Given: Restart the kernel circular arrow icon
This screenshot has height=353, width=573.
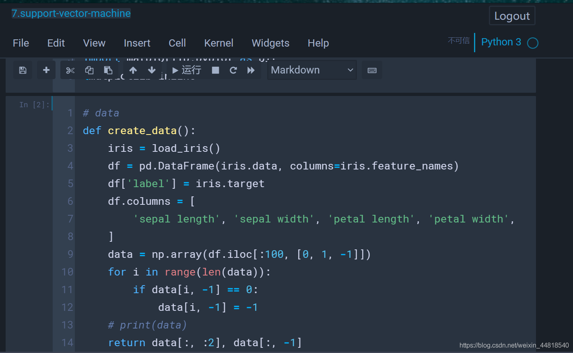Looking at the screenshot, I should (x=233, y=70).
